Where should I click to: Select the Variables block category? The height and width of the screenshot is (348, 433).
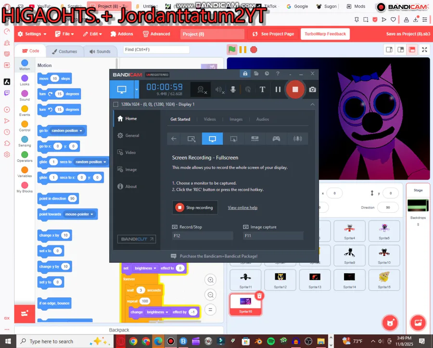pyautogui.click(x=25, y=172)
